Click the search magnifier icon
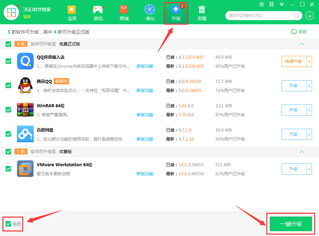 (x=297, y=16)
